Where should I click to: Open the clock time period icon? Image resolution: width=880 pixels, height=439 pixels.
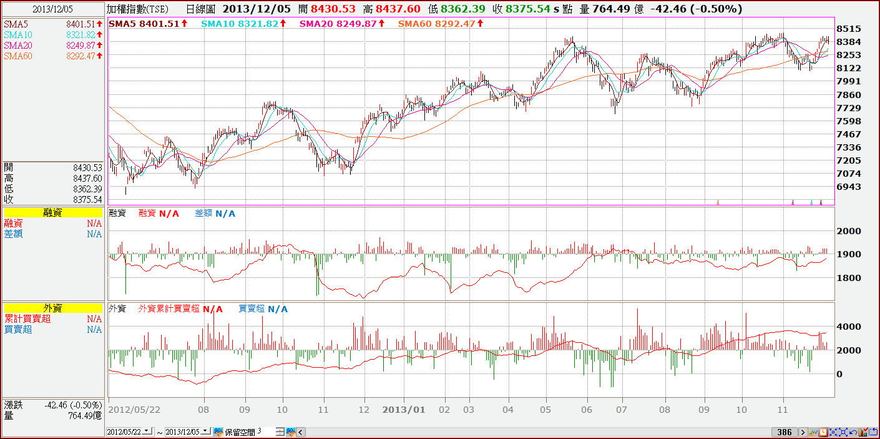[x=823, y=432]
